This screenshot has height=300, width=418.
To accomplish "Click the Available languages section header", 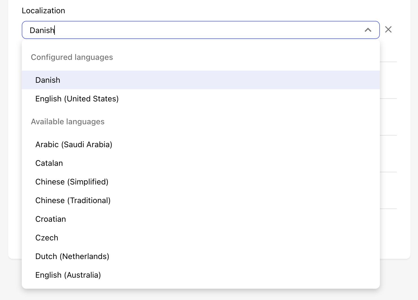I will point(68,122).
